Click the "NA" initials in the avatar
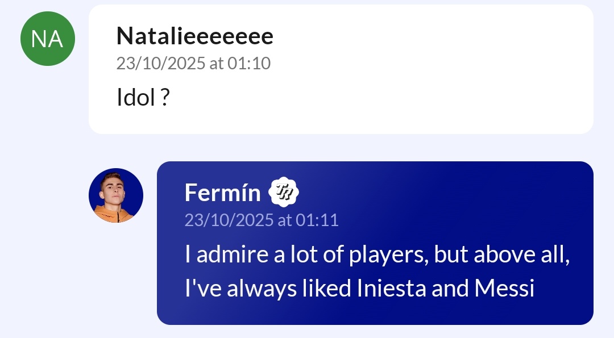Image resolution: width=614 pixels, height=338 pixels. [48, 39]
